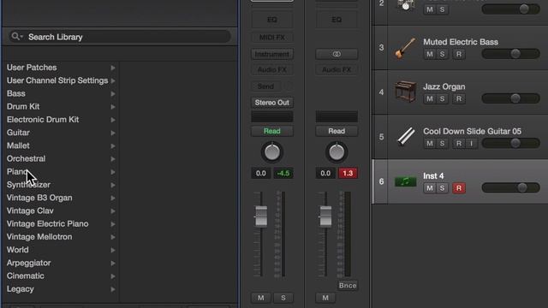Change the white Read automation mode
This screenshot has width=548, height=308.
(x=337, y=131)
